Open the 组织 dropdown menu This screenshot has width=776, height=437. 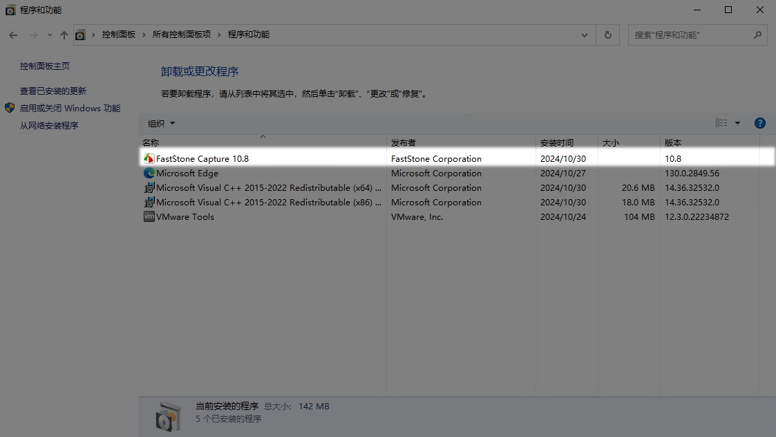(x=162, y=123)
